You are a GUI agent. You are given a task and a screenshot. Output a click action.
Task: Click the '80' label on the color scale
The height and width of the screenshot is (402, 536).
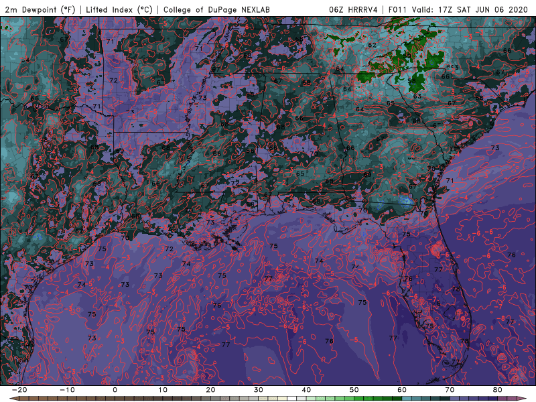tap(498, 390)
